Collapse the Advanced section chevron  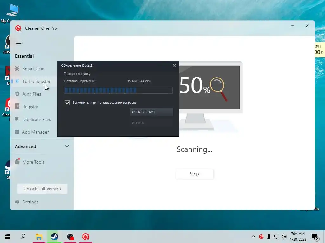(x=67, y=146)
